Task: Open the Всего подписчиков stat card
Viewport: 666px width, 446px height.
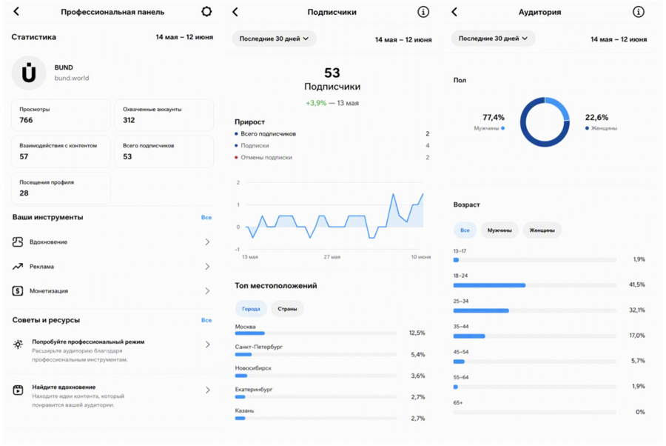Action: pos(164,151)
